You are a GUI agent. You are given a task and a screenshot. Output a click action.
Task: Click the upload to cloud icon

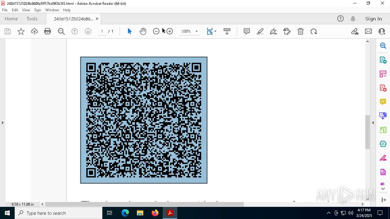(34, 31)
